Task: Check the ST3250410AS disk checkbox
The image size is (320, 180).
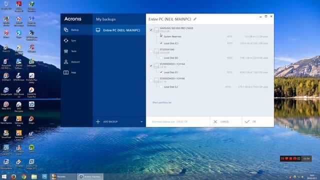Action: point(151,51)
